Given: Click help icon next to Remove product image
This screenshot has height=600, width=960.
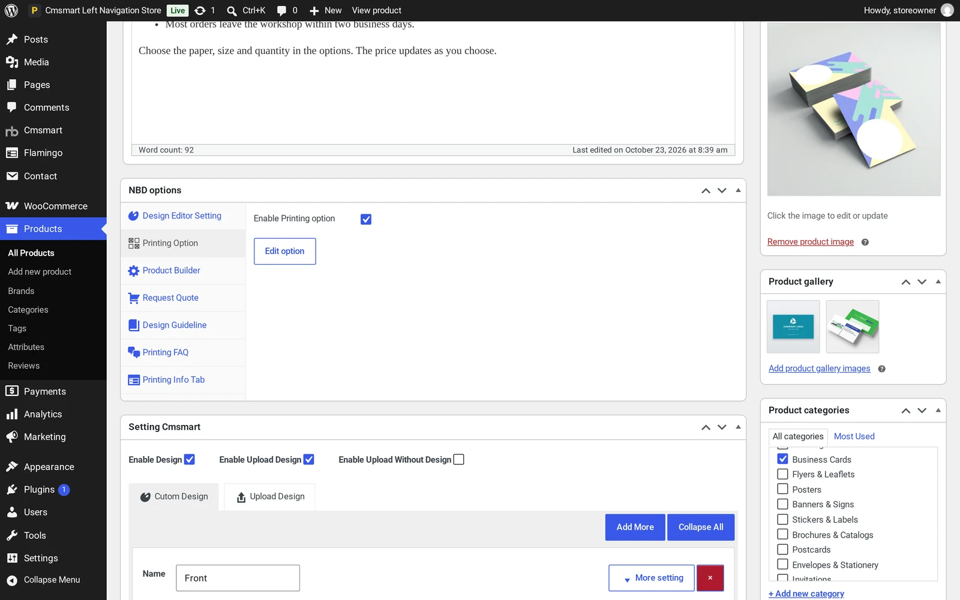Looking at the screenshot, I should (x=865, y=242).
